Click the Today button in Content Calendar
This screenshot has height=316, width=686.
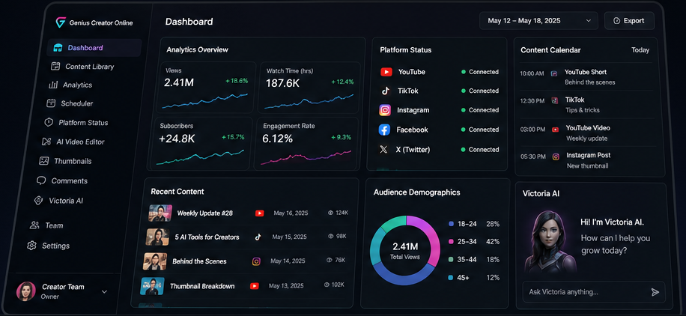point(640,50)
